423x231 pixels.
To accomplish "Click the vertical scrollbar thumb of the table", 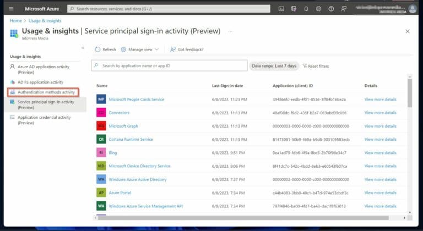I will 410,93.
